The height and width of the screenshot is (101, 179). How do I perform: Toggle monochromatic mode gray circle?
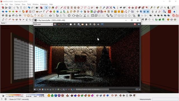(75, 24)
